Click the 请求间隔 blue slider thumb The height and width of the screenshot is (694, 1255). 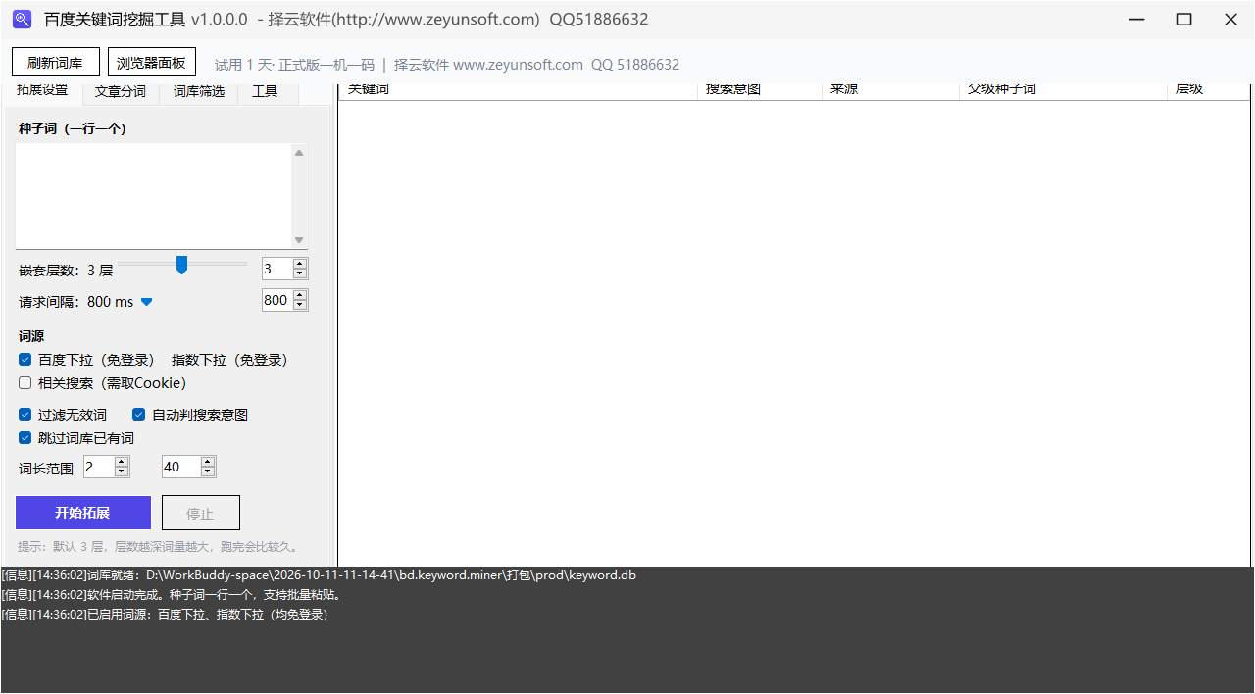(146, 302)
